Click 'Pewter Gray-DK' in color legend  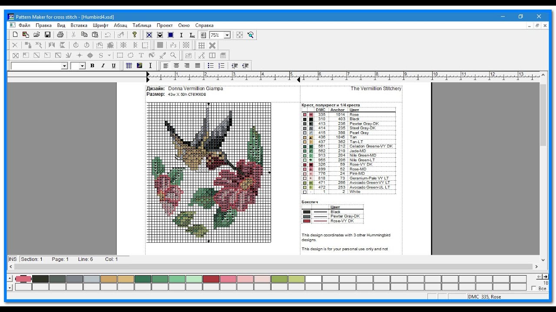click(364, 123)
